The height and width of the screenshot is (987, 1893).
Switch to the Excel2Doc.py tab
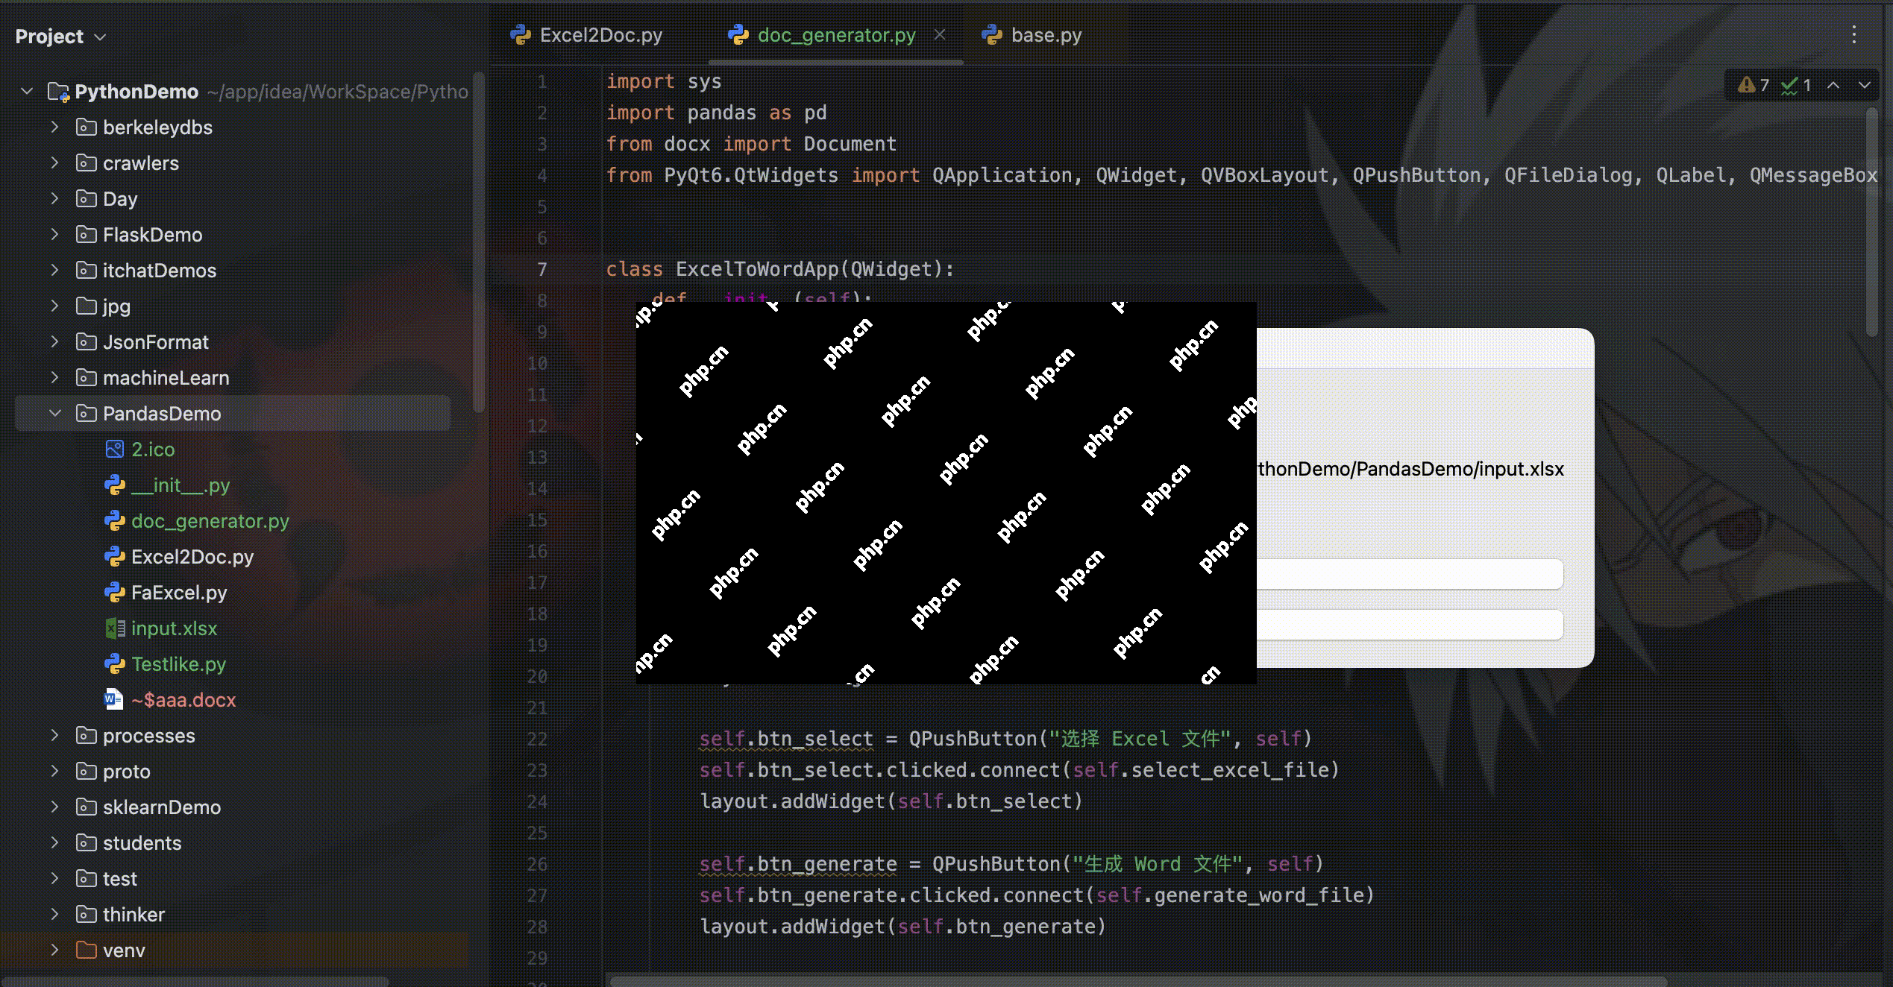point(587,35)
